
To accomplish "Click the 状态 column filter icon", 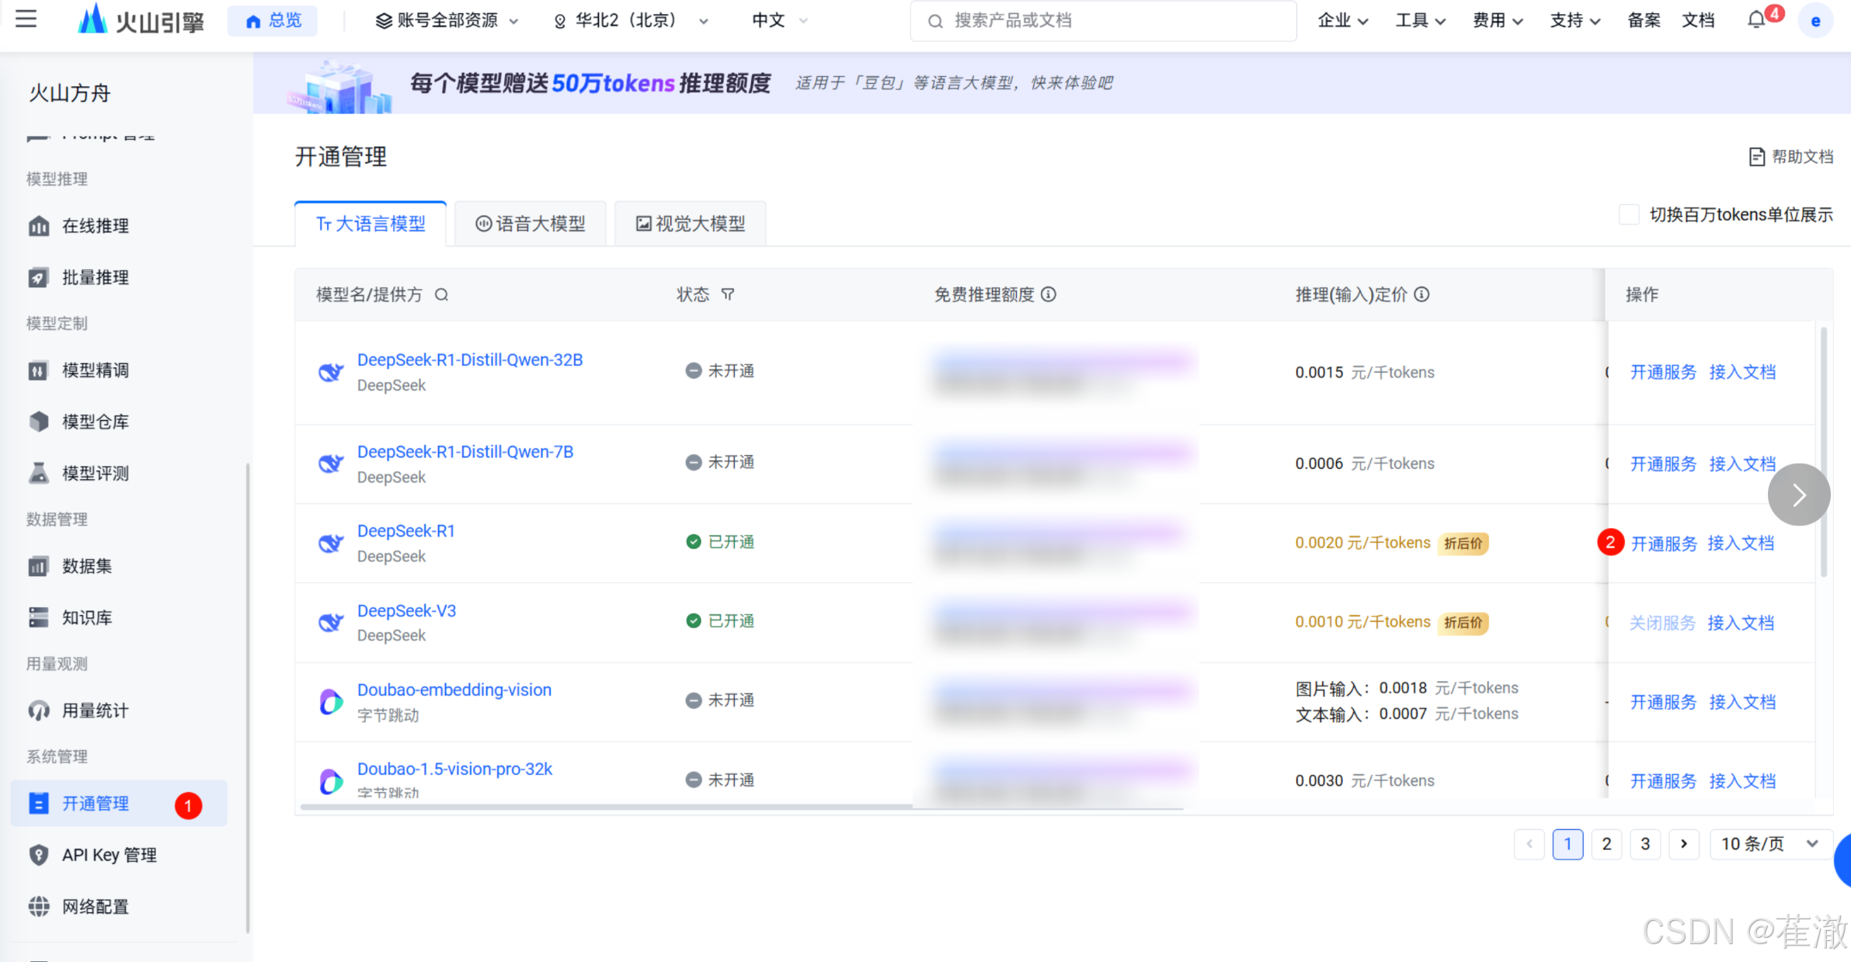I will [x=728, y=294].
